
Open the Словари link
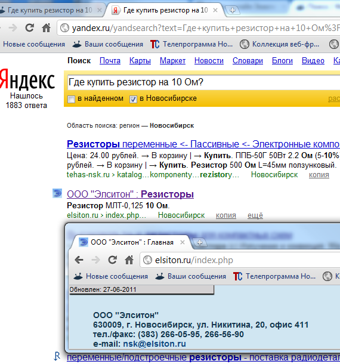[x=248, y=61]
